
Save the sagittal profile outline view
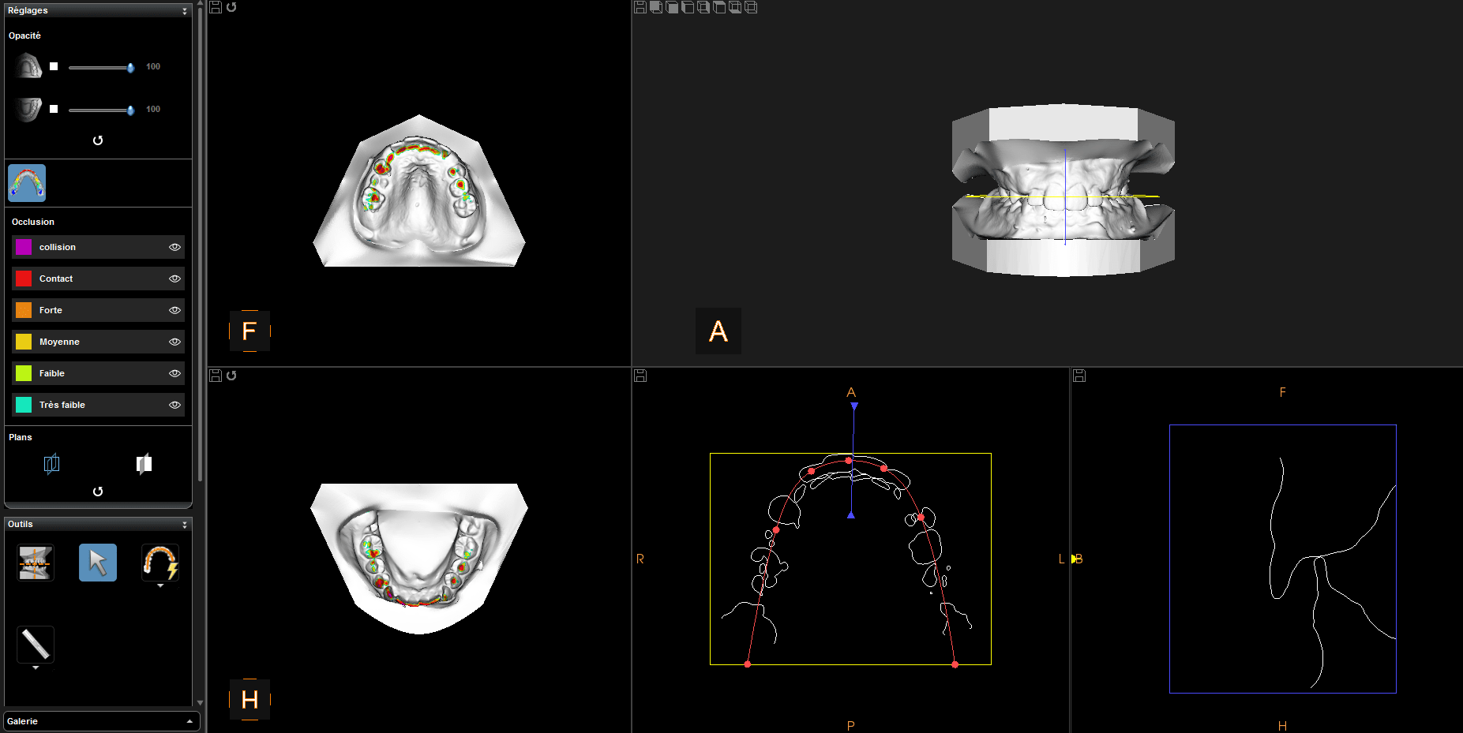[x=1079, y=376]
